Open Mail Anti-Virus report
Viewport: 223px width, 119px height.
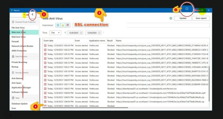click(x=18, y=37)
